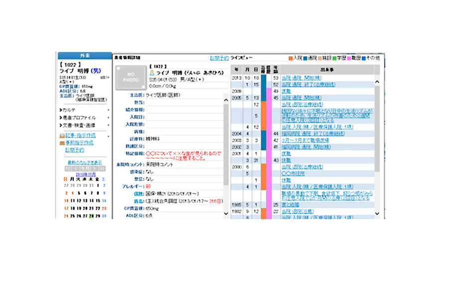The height and width of the screenshot is (284, 459).
Task: Expand the 文書・検査・画像 menu section
Action: (78, 125)
